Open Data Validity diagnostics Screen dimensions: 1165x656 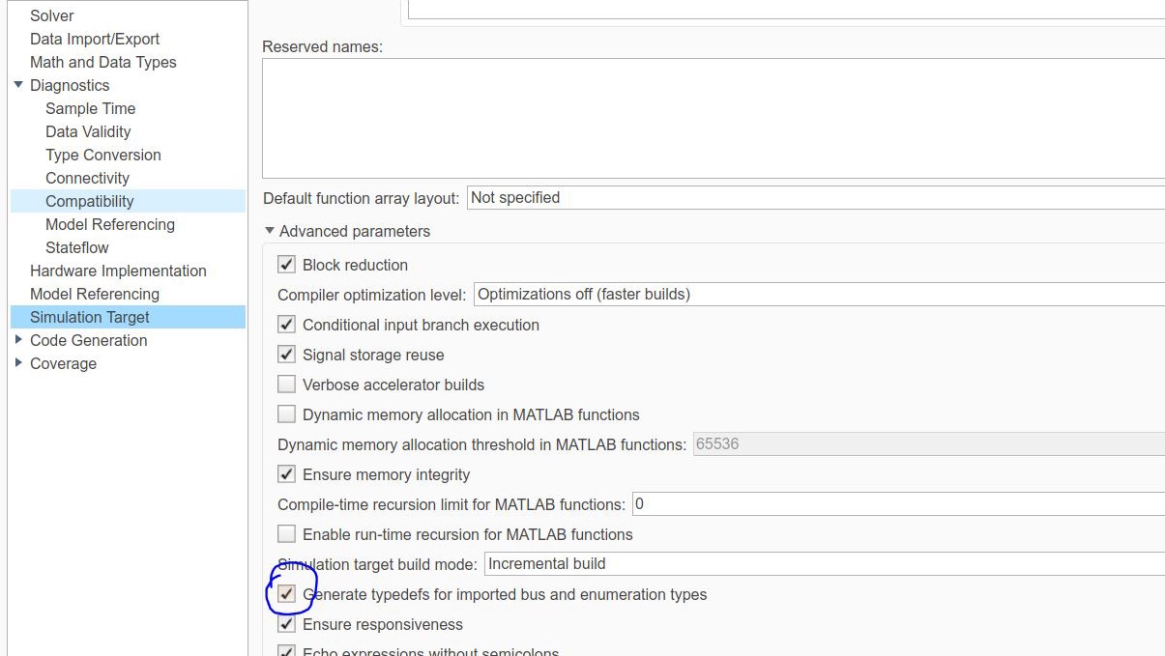point(88,131)
